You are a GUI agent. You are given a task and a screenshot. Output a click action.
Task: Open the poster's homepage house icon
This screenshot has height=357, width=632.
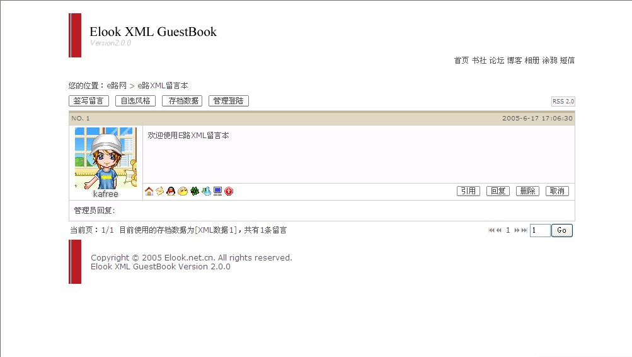(x=149, y=191)
